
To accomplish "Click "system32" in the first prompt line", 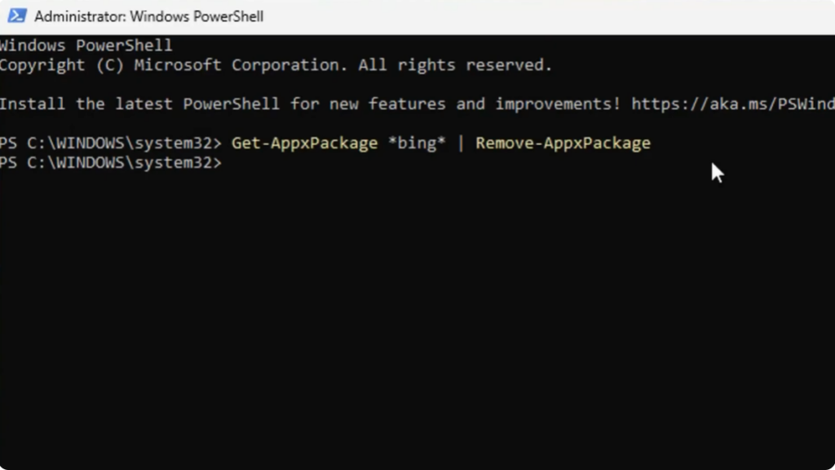I will pyautogui.click(x=178, y=143).
